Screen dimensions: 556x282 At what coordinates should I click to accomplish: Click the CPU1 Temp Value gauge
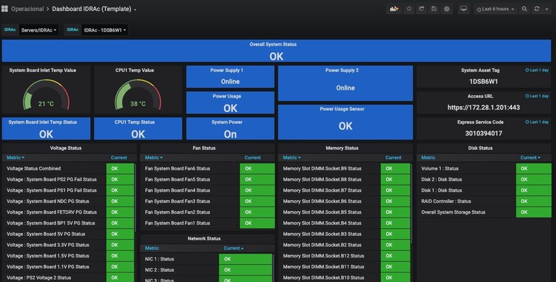[137, 96]
